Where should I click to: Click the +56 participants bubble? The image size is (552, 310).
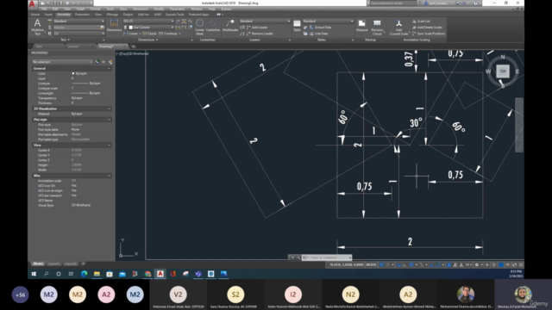20,294
